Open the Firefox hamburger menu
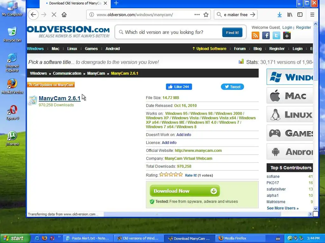This screenshot has height=243, width=325. pyautogui.click(x=312, y=15)
